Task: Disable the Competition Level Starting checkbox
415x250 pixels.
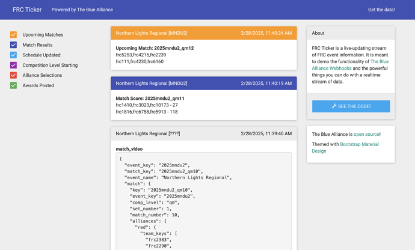Action: [x=13, y=65]
